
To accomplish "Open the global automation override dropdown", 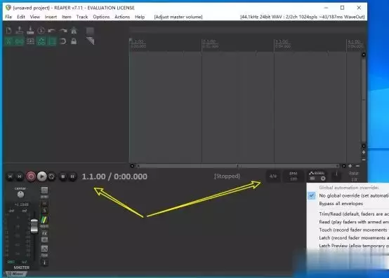I will tap(317, 176).
